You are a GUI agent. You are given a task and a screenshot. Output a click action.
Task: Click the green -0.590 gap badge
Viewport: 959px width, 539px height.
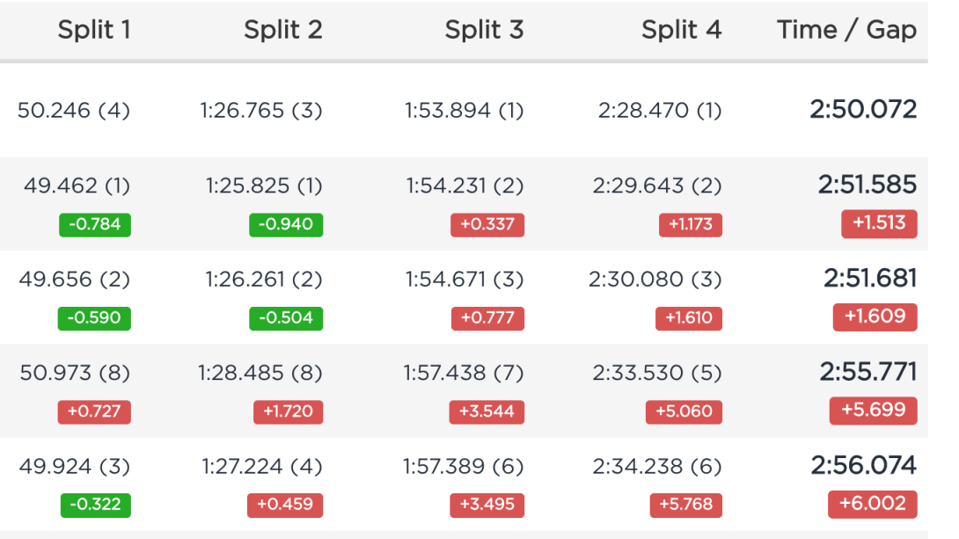click(94, 317)
